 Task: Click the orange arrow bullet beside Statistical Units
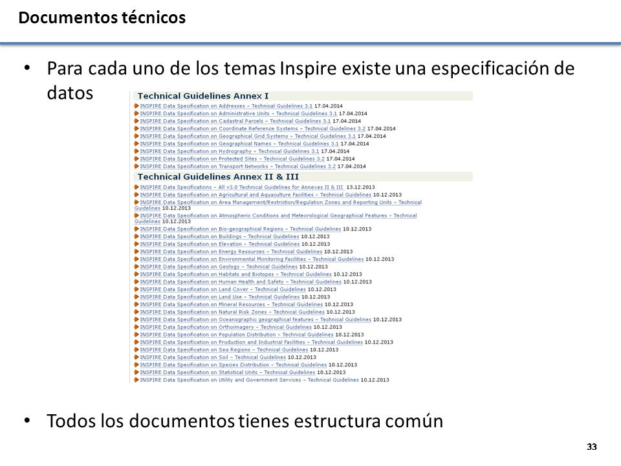pos(136,372)
